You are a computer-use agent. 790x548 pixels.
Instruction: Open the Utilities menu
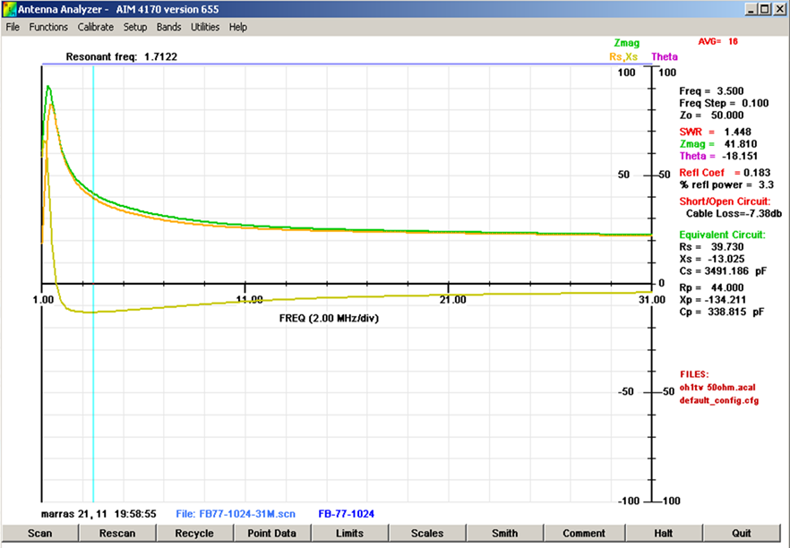point(205,27)
